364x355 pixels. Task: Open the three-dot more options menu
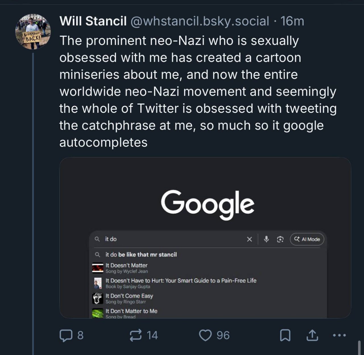pyautogui.click(x=339, y=335)
